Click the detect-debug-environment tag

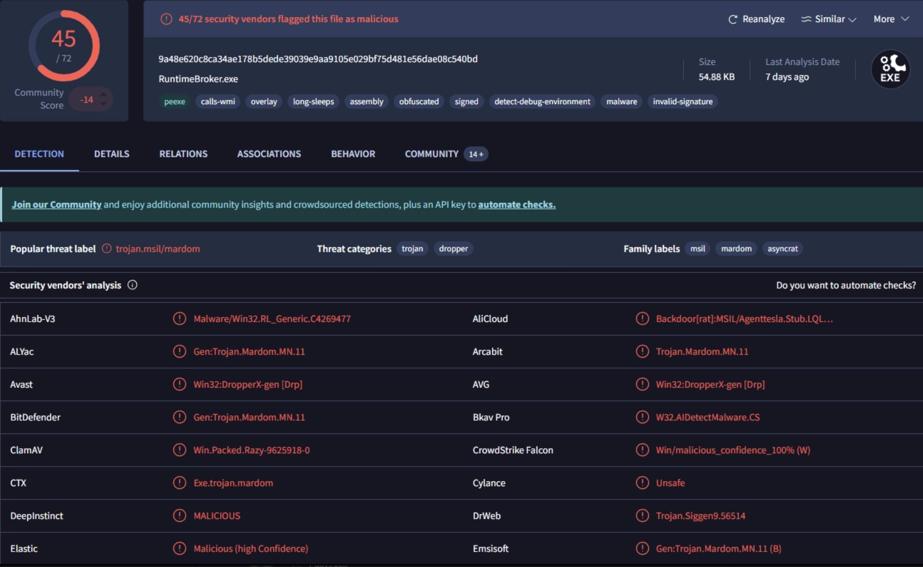pos(542,101)
